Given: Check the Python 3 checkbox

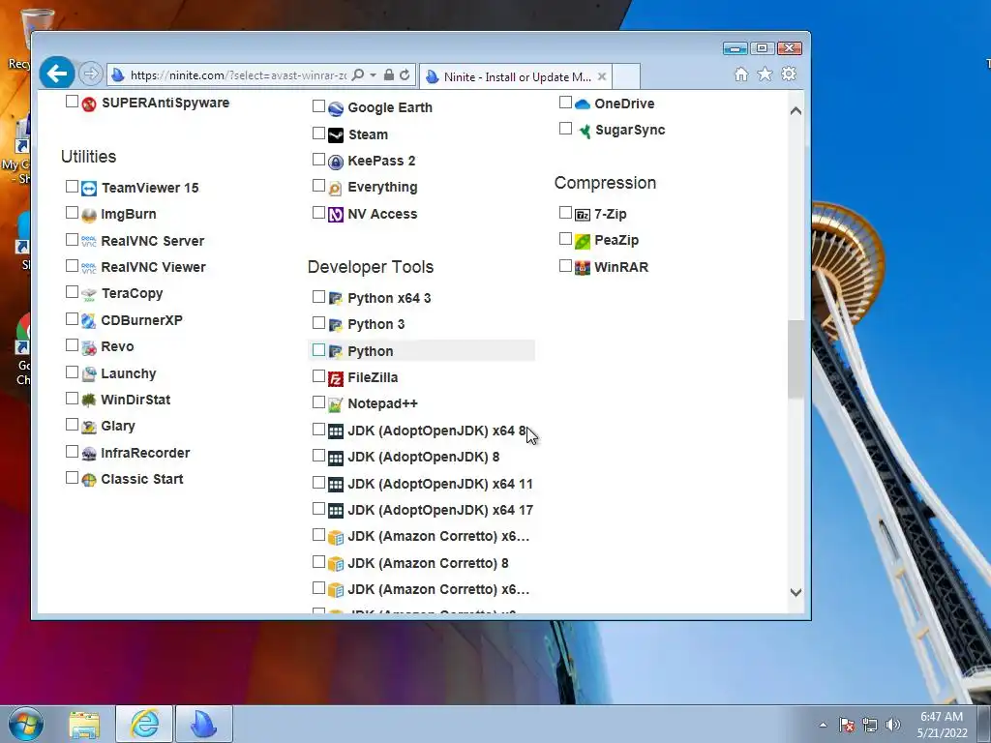Looking at the screenshot, I should coord(318,323).
